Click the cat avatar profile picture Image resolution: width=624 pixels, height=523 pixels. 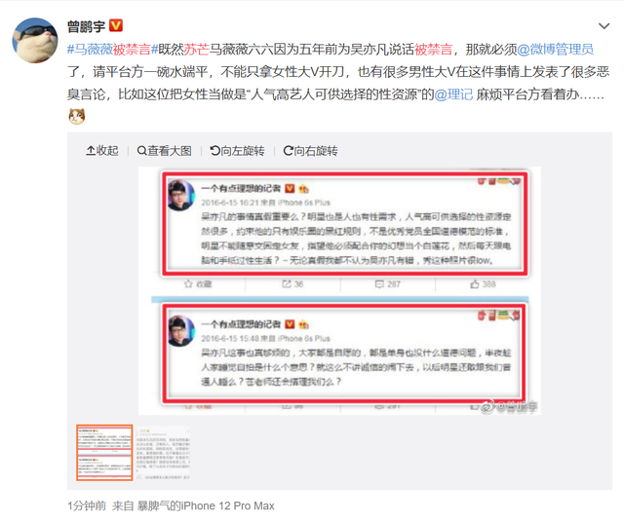tap(35, 40)
